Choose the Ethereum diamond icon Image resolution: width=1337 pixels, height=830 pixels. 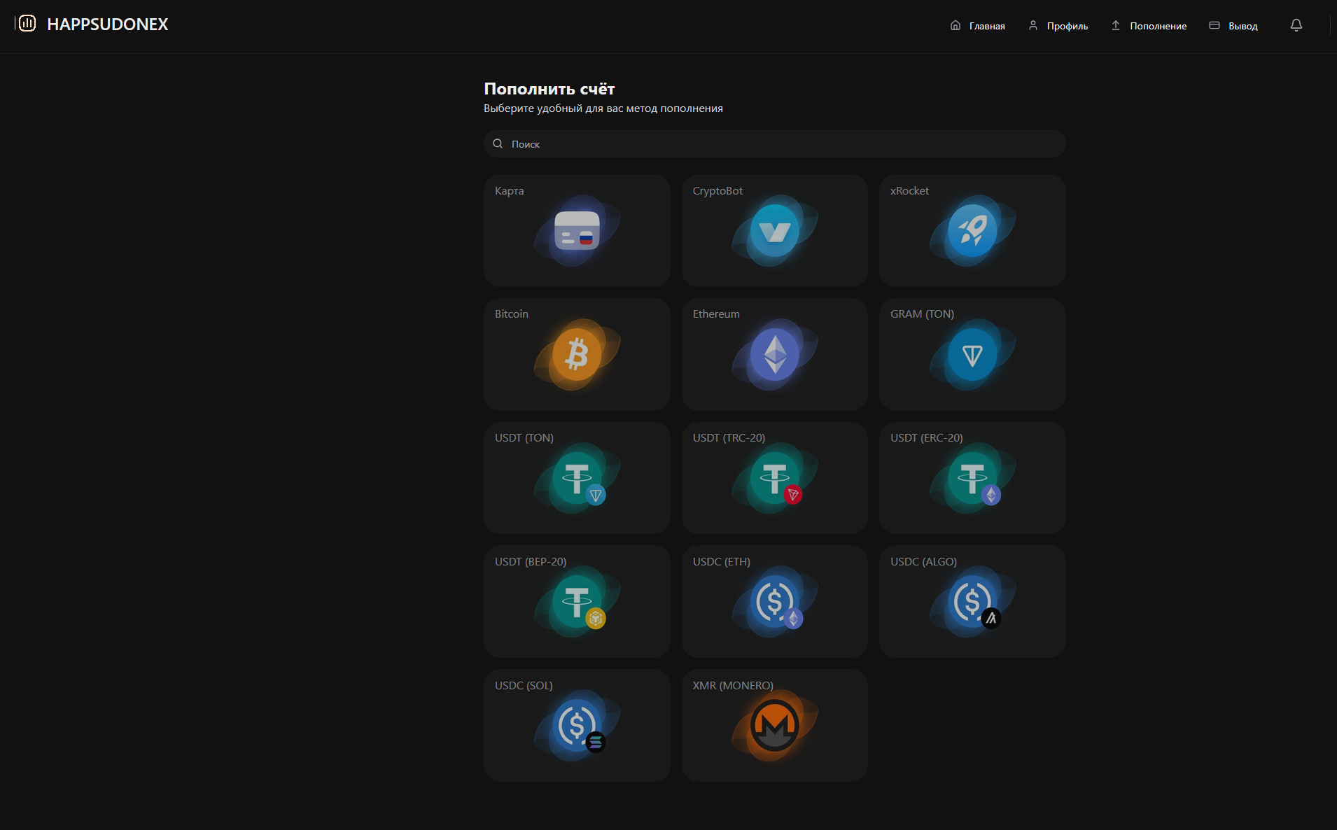[x=775, y=355]
